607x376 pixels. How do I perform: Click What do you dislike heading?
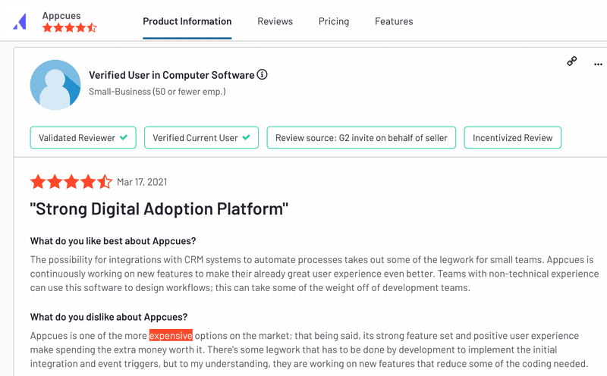[109, 317]
